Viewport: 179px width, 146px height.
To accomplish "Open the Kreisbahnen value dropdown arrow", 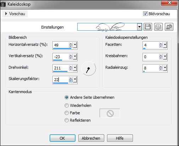I will (x=165, y=57).
